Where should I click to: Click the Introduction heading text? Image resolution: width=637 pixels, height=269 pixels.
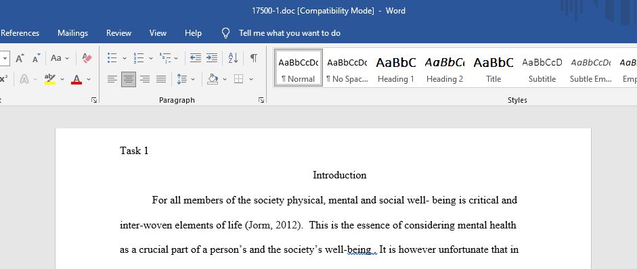pyautogui.click(x=340, y=175)
